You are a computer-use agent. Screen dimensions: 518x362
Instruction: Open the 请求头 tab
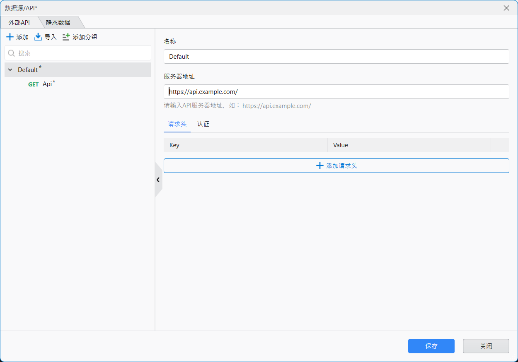coord(177,124)
